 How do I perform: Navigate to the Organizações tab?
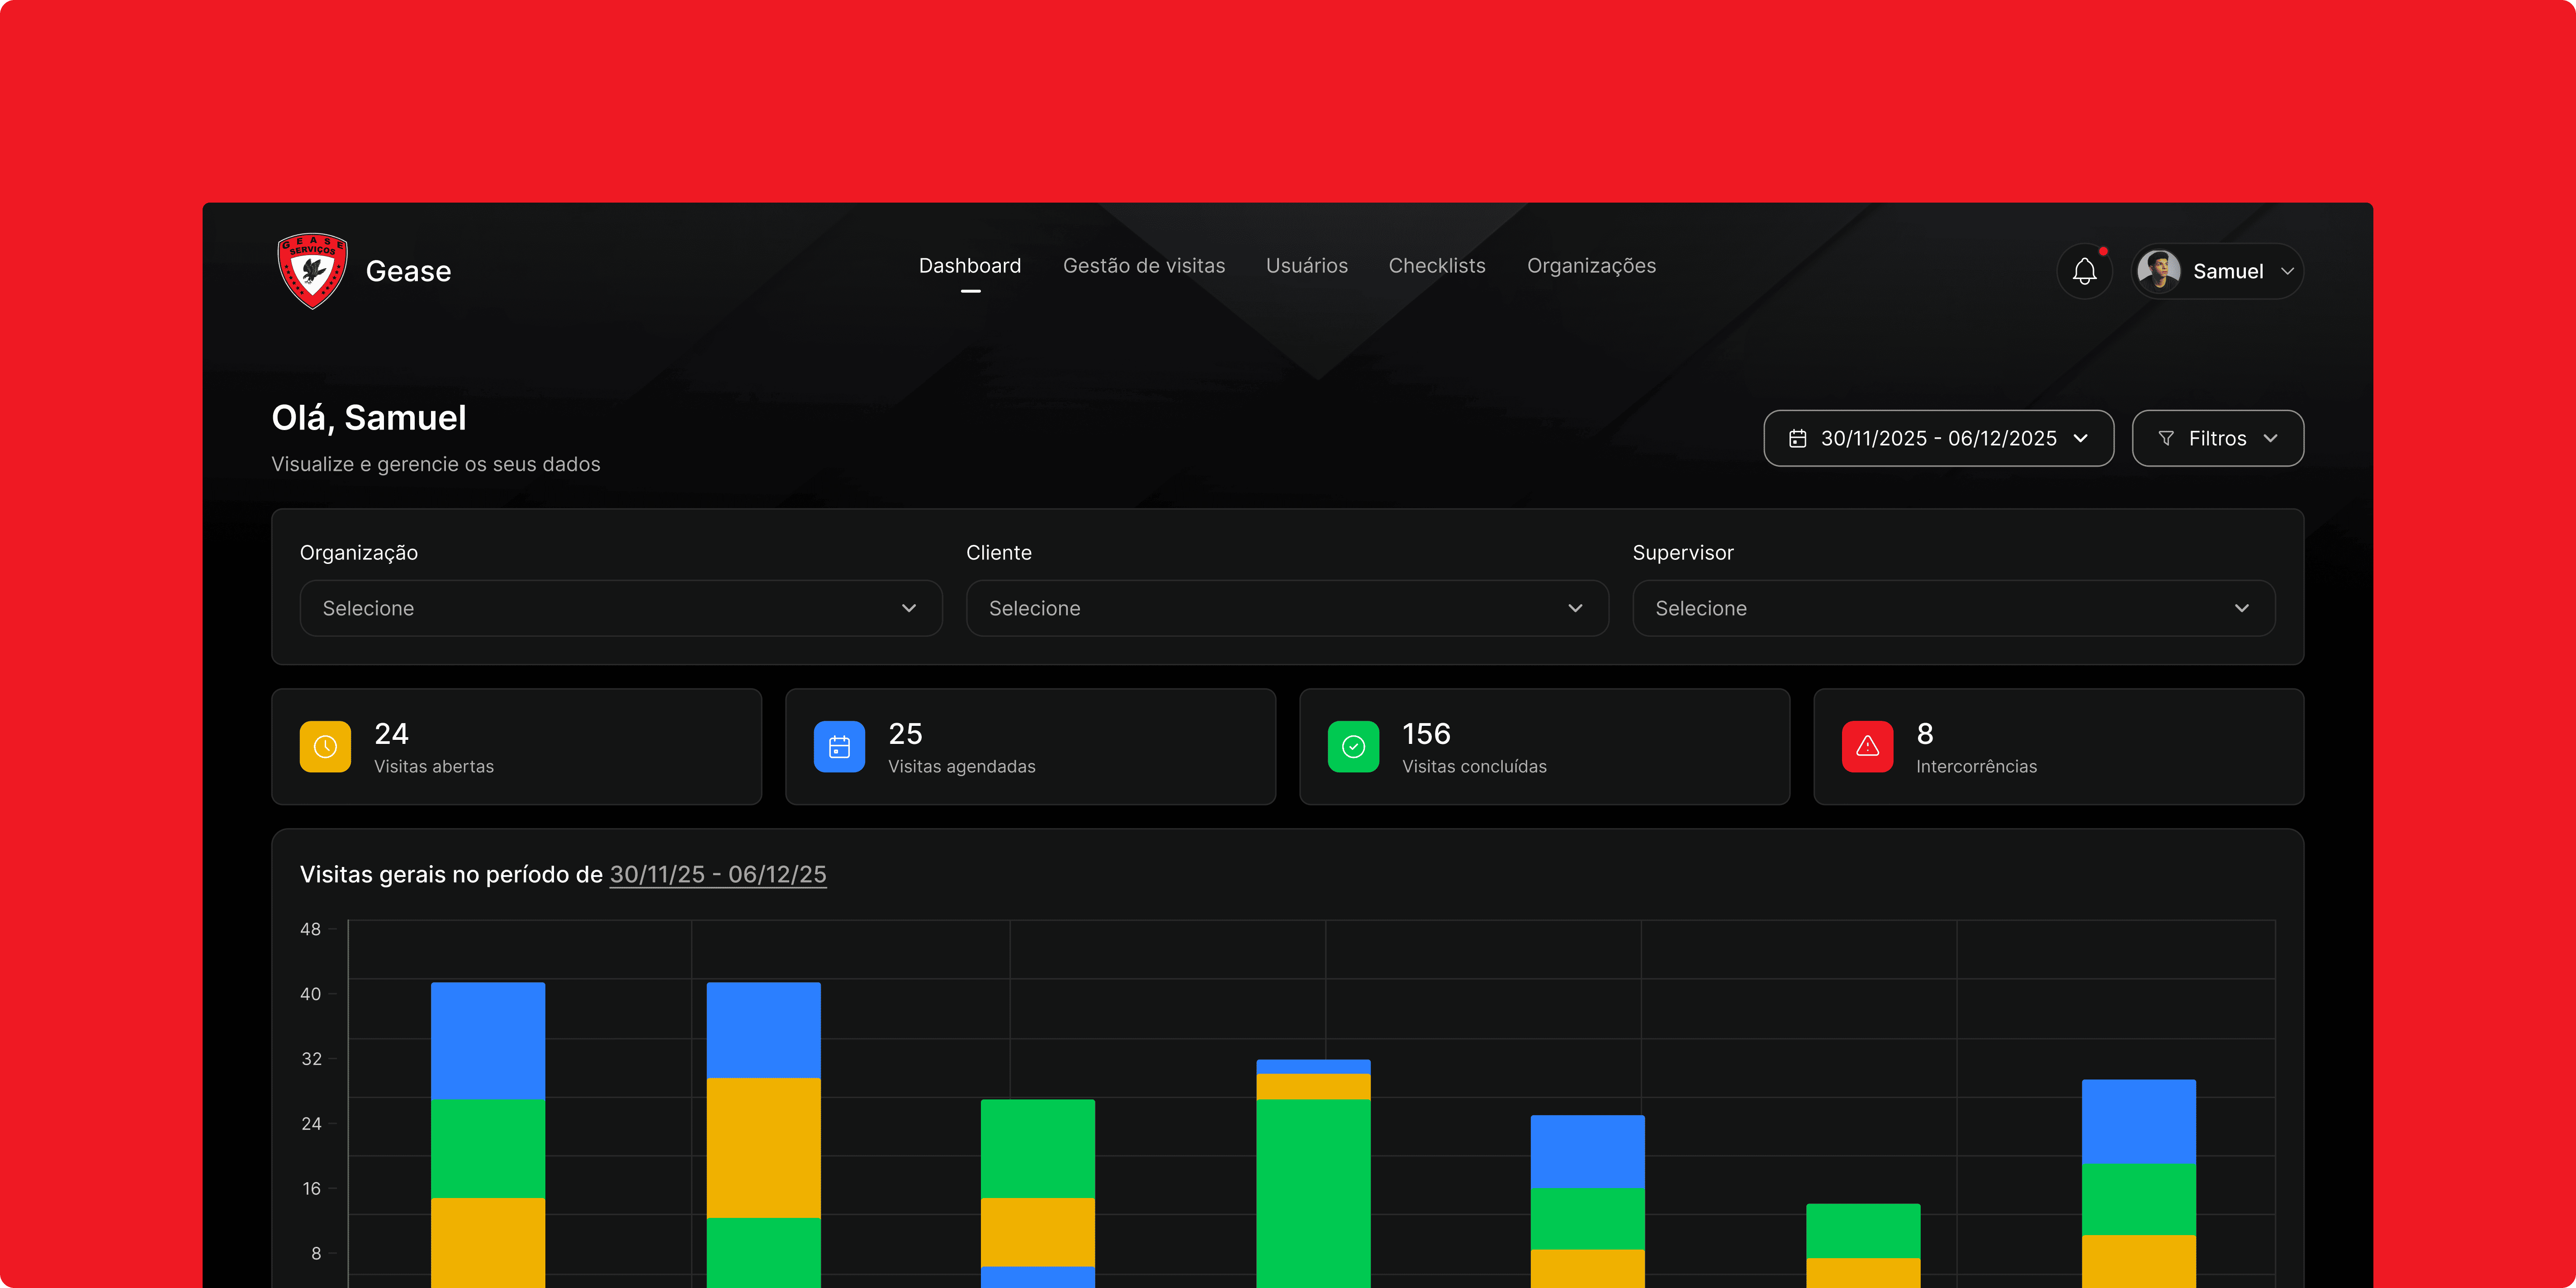click(x=1591, y=266)
